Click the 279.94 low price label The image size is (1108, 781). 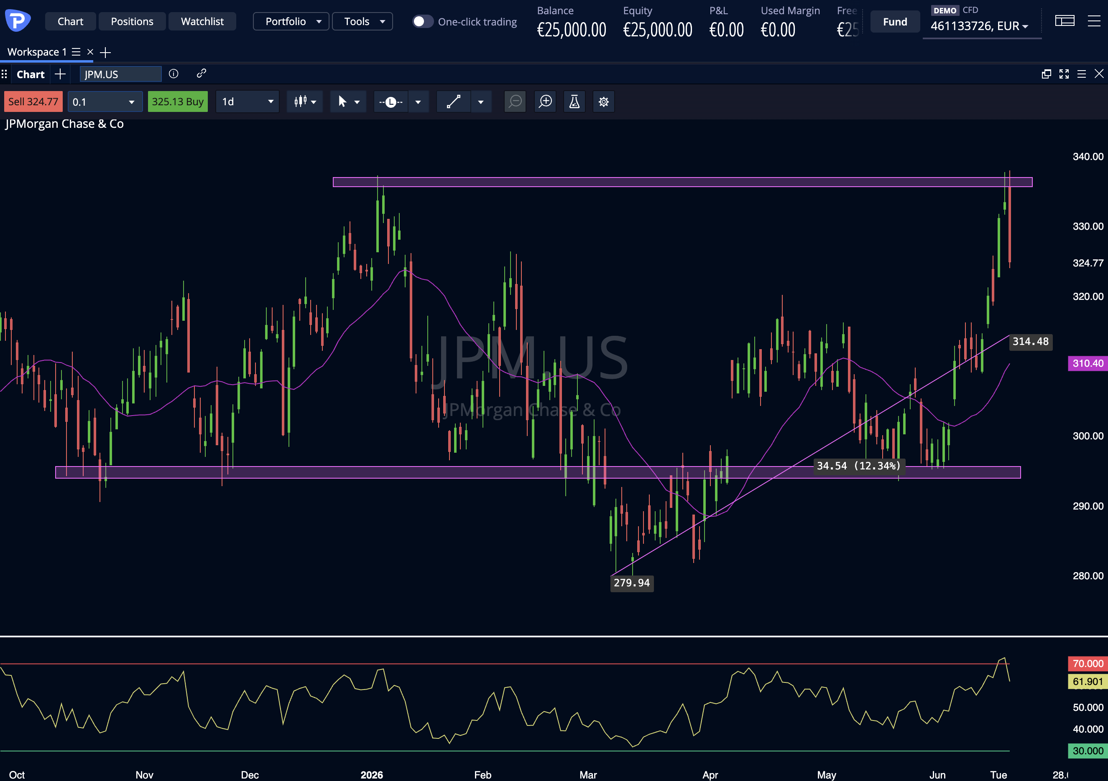[x=632, y=583]
